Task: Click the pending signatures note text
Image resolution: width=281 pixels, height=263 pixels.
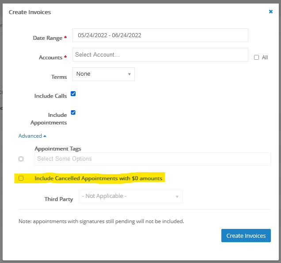Action: [x=101, y=221]
